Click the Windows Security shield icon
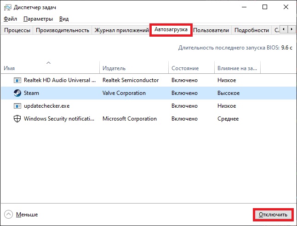The width and height of the screenshot is (297, 226). tap(17, 119)
